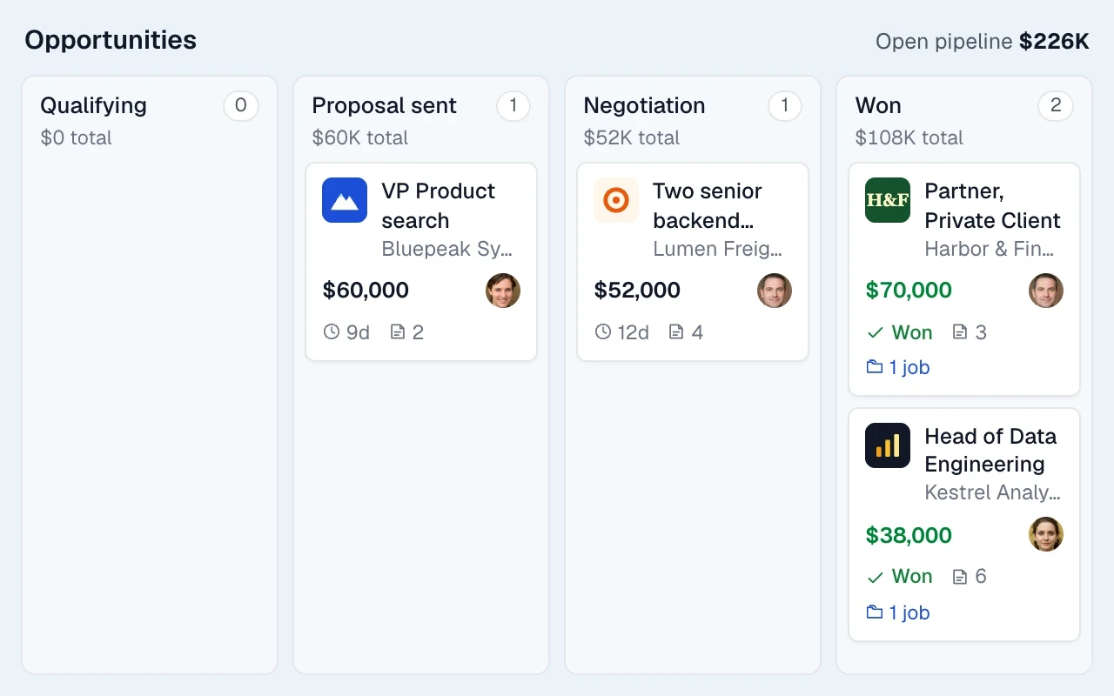Image resolution: width=1114 pixels, height=696 pixels.
Task: Open the Two senior backend opportunity title
Action: [707, 205]
